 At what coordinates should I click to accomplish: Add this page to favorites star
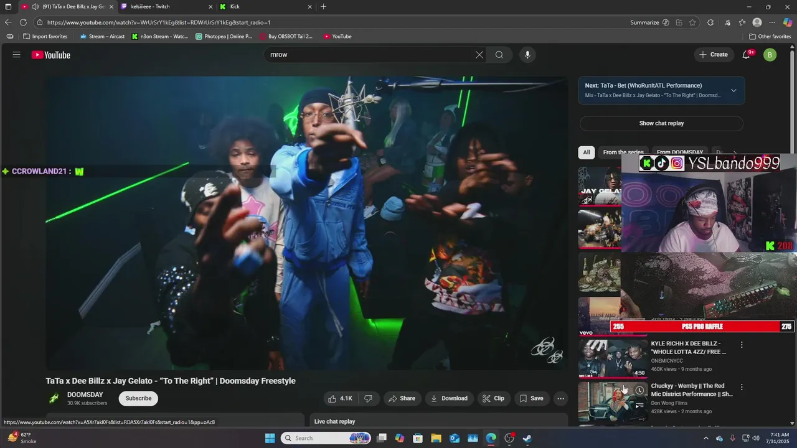point(692,22)
